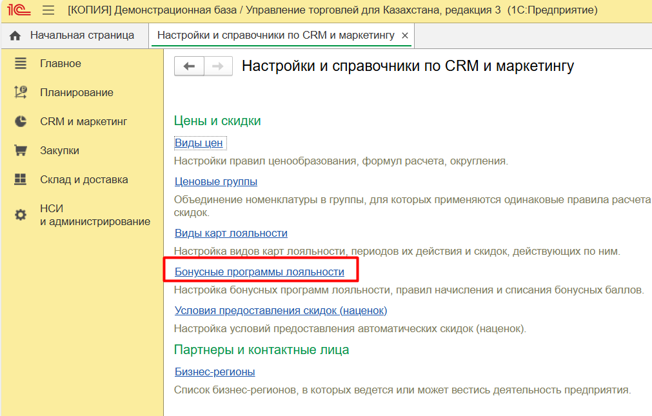
Task: Go forward using the right arrow button
Action: point(218,66)
